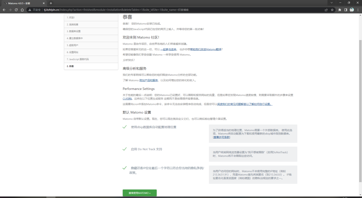Click the 启用 Do Not Track 支持 label

point(146,149)
